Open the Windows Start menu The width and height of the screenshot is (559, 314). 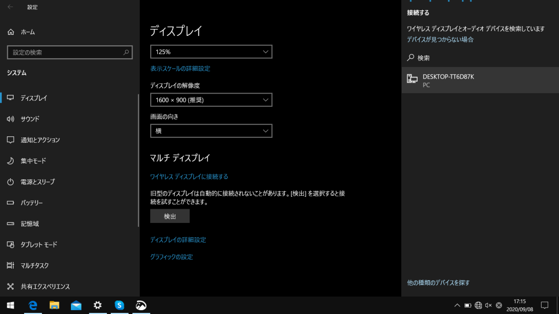[x=10, y=305]
